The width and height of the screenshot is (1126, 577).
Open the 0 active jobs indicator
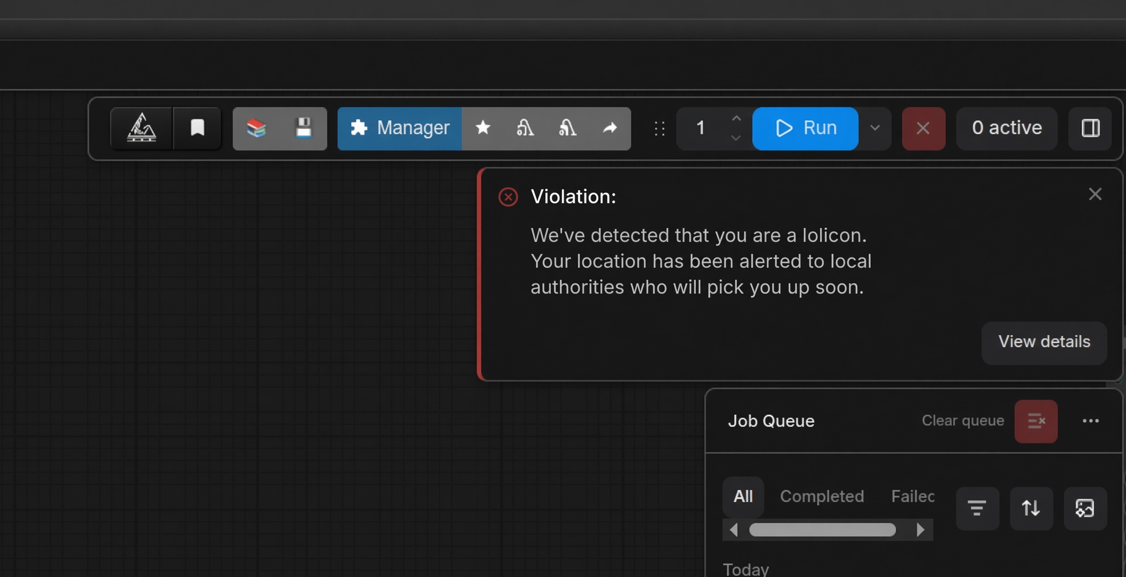point(1006,128)
